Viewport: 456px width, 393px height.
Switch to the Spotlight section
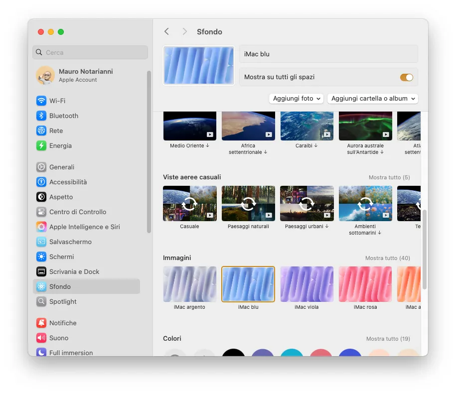point(63,301)
